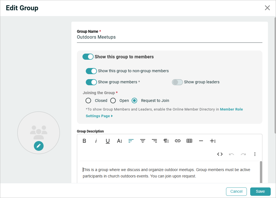
Task: Select the Closed joining option
Action: tap(88, 101)
